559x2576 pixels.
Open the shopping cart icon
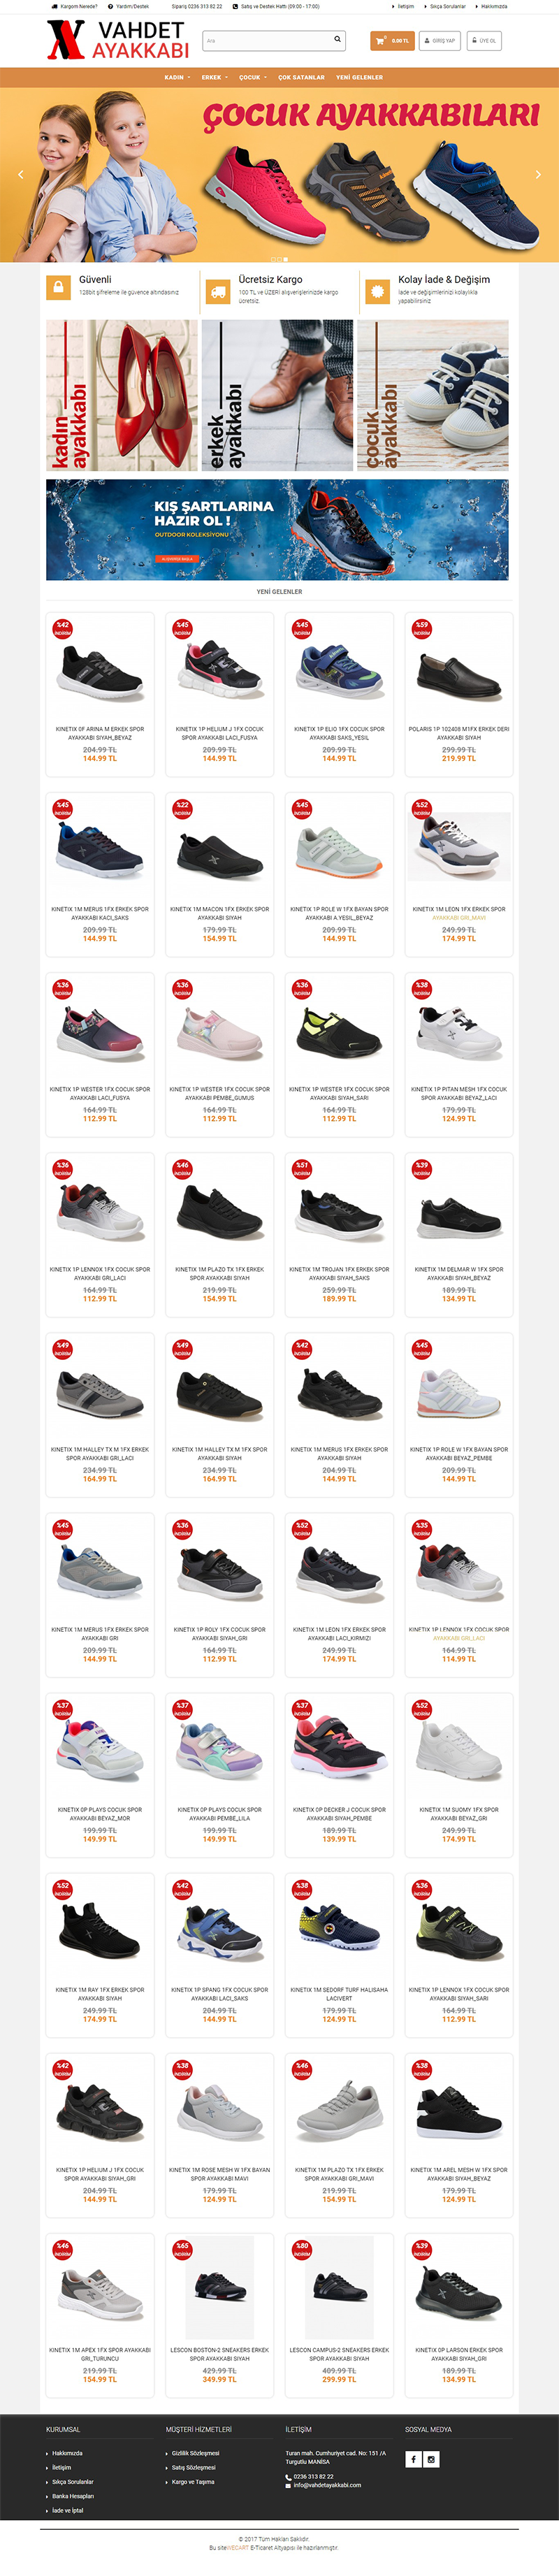point(380,41)
